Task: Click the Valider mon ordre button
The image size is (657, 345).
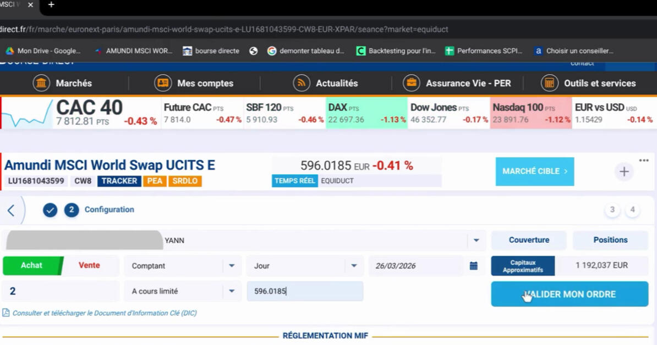Action: 570,294
